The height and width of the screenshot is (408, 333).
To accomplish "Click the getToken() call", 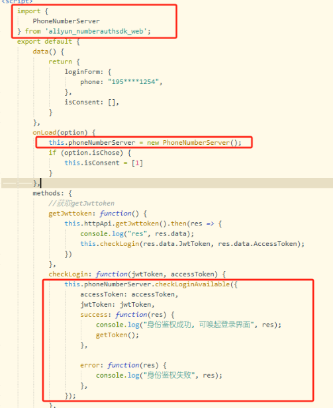I will coord(117,335).
